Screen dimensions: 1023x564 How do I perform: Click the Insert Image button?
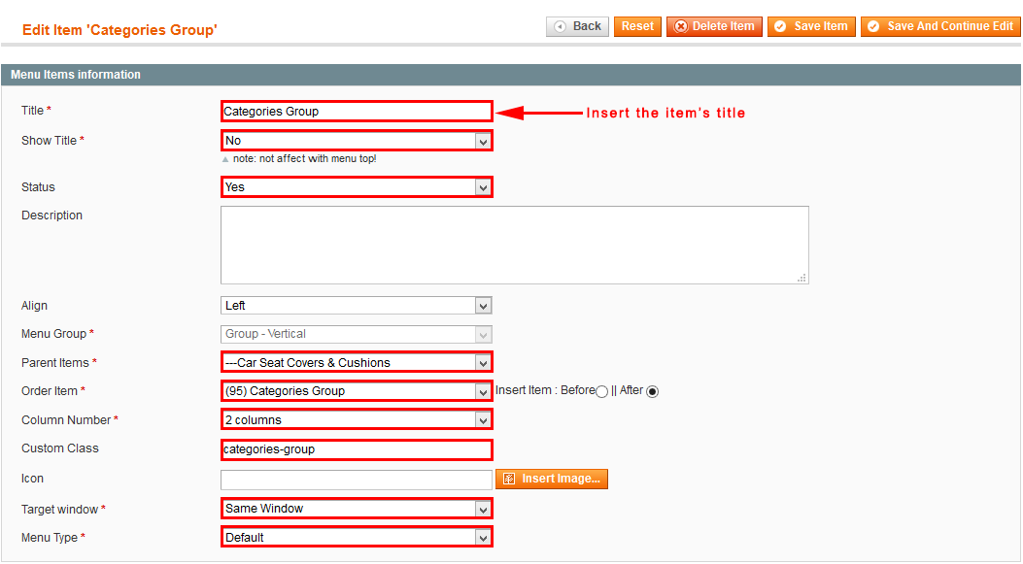(x=552, y=479)
